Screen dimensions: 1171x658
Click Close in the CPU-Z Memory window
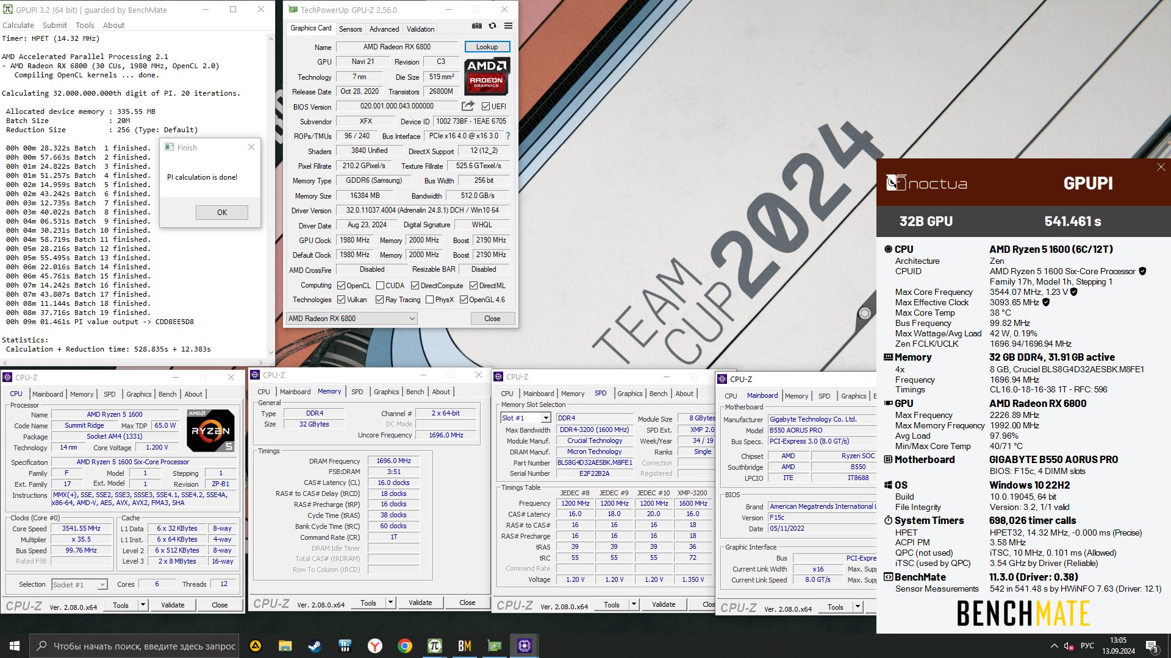(467, 603)
